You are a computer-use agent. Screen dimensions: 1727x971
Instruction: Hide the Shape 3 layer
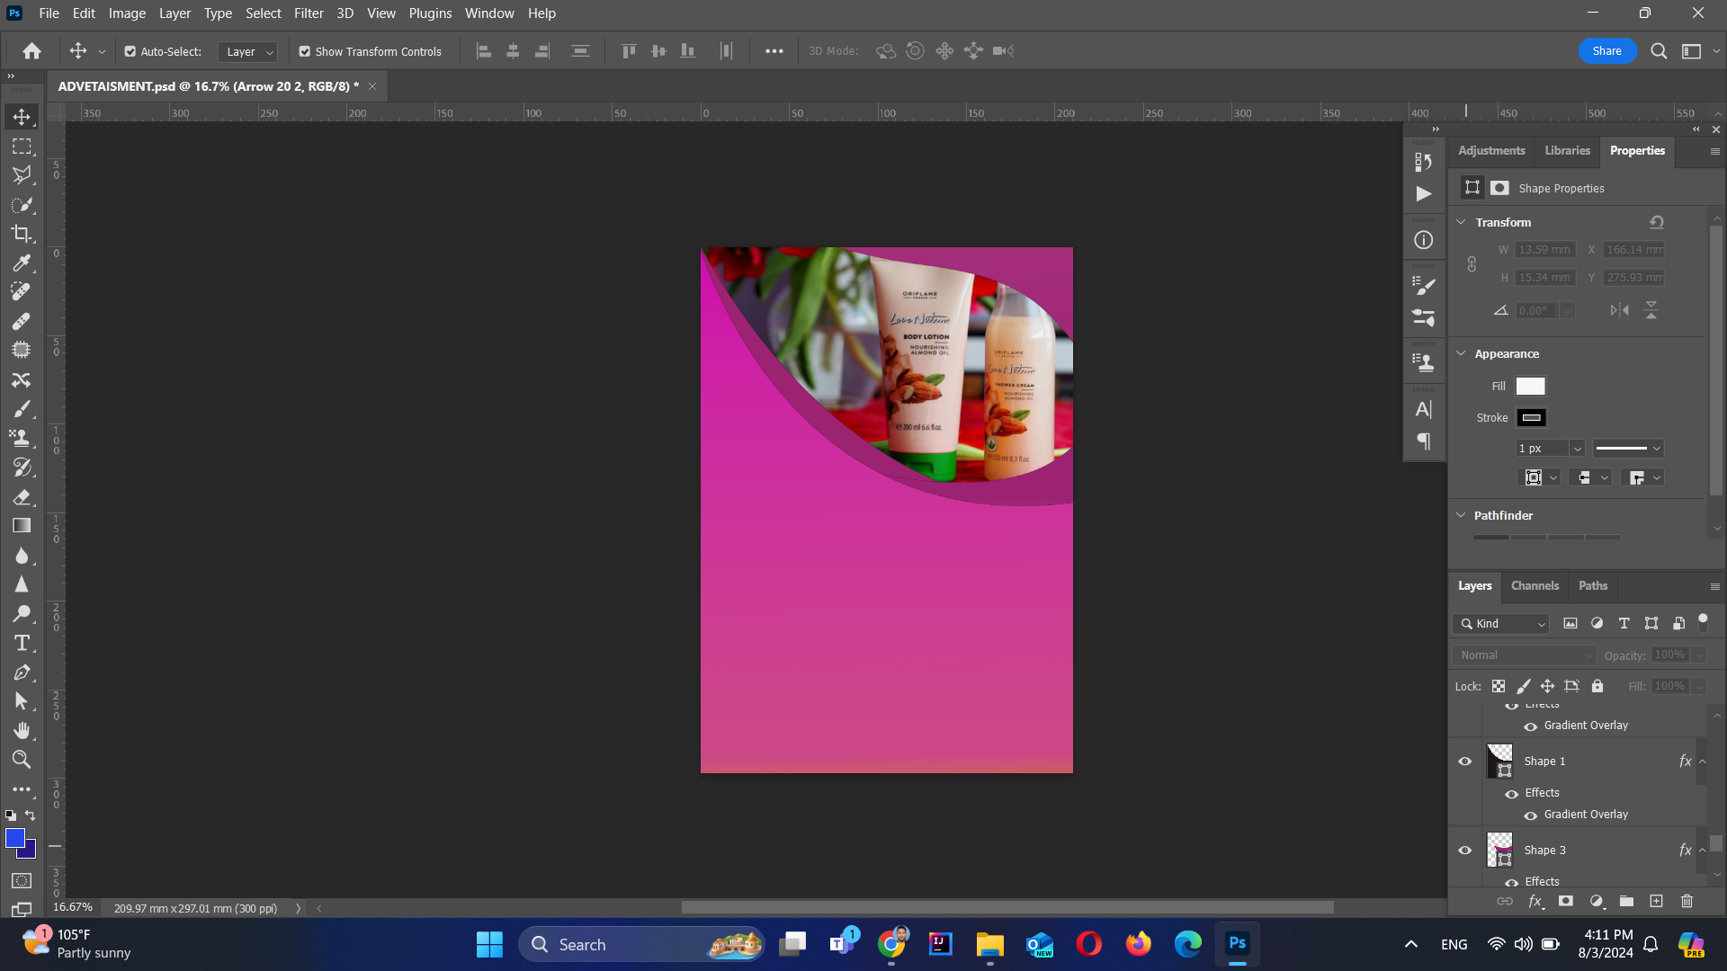coord(1464,851)
